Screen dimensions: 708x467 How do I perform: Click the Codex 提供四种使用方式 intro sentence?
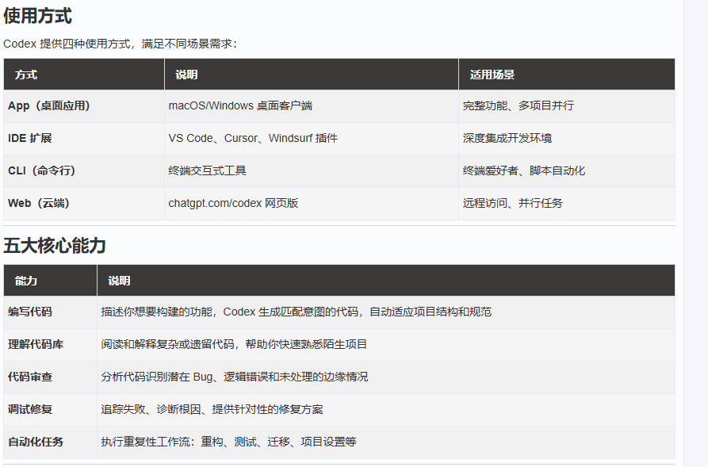click(120, 44)
